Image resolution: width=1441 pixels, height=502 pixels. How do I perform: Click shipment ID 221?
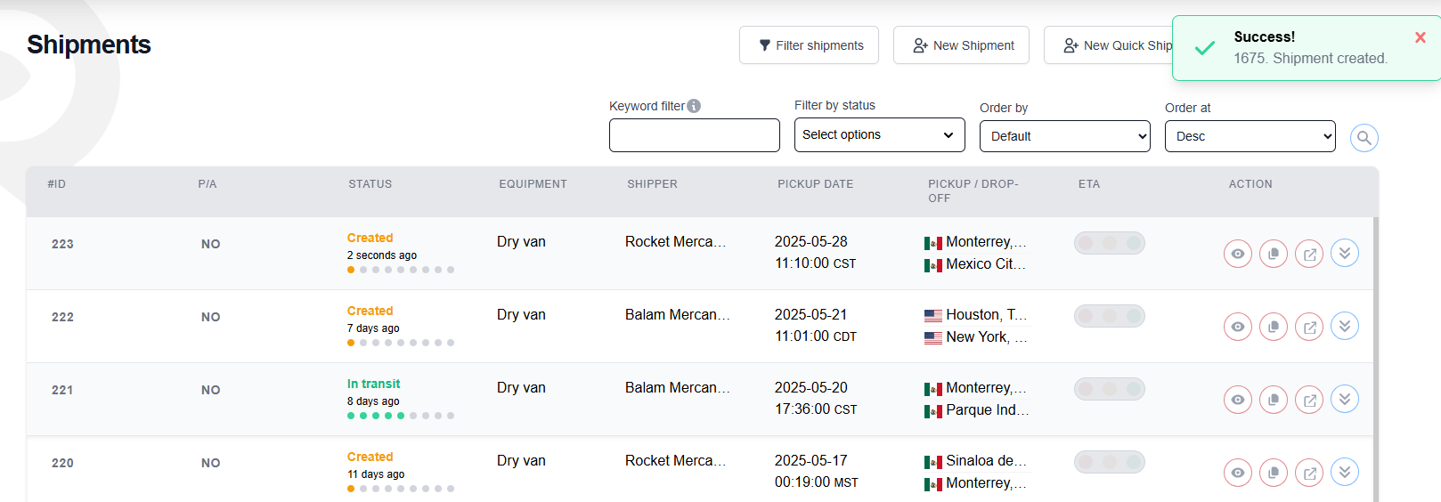click(62, 390)
